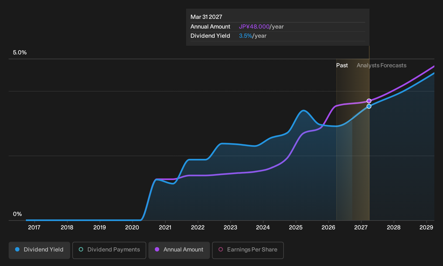Click the 2017 x-axis label

(34, 227)
